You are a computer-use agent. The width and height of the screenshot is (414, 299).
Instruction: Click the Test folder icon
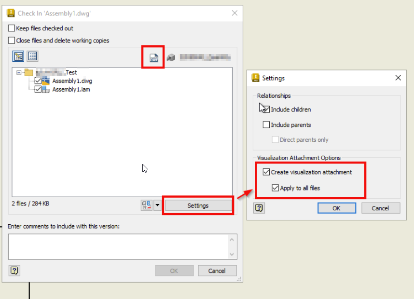[28, 72]
